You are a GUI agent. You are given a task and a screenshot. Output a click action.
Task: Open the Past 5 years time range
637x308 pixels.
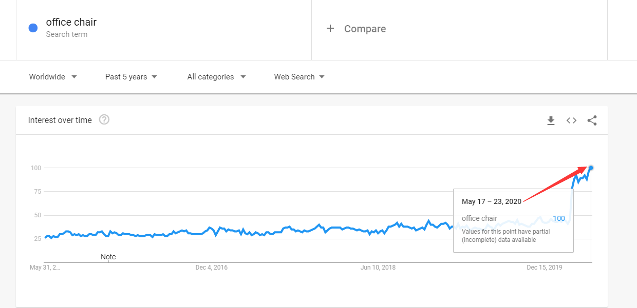point(131,77)
